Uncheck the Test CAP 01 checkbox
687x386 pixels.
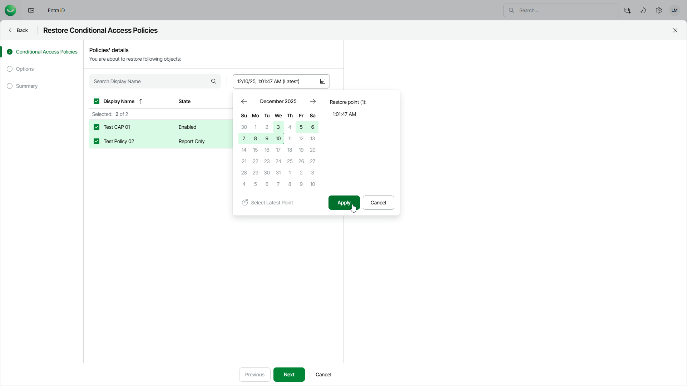[97, 127]
